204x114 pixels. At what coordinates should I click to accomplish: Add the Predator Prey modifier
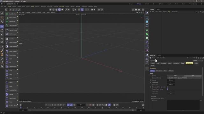tap(11, 90)
